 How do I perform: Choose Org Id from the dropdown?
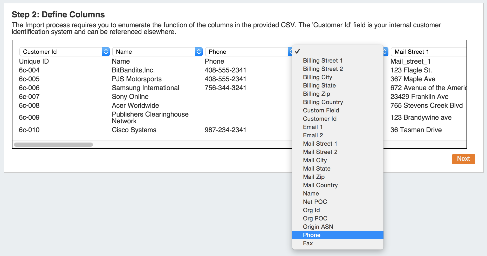click(311, 210)
